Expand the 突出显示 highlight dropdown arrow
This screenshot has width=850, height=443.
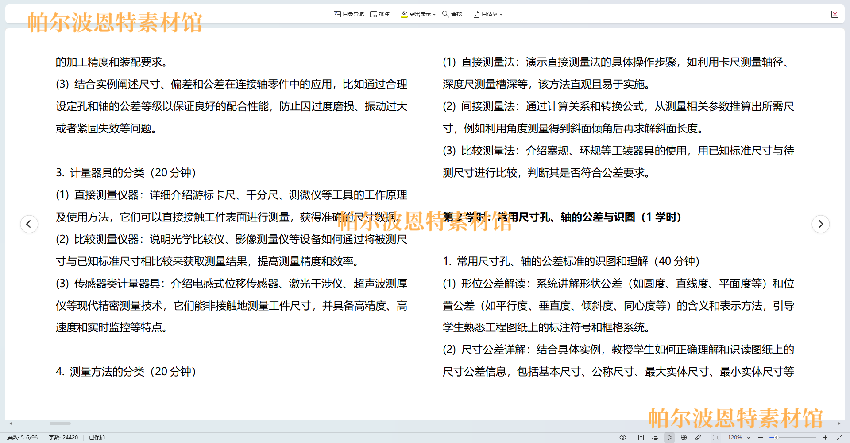click(434, 14)
